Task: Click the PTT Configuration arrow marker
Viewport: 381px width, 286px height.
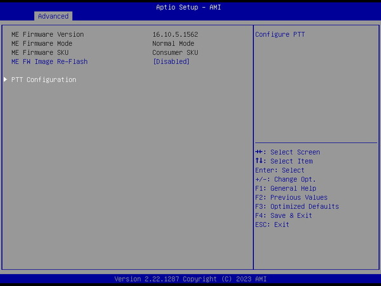Action: 5,79
